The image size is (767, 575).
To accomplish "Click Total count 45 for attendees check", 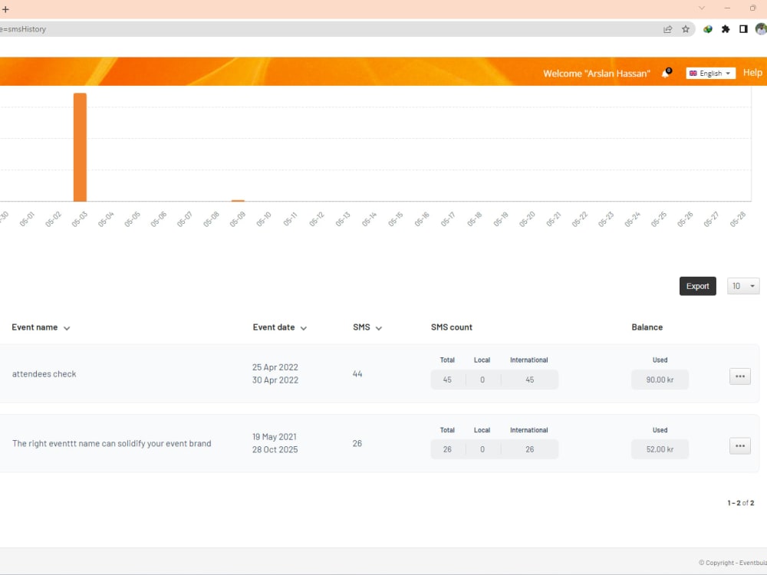I will click(447, 379).
